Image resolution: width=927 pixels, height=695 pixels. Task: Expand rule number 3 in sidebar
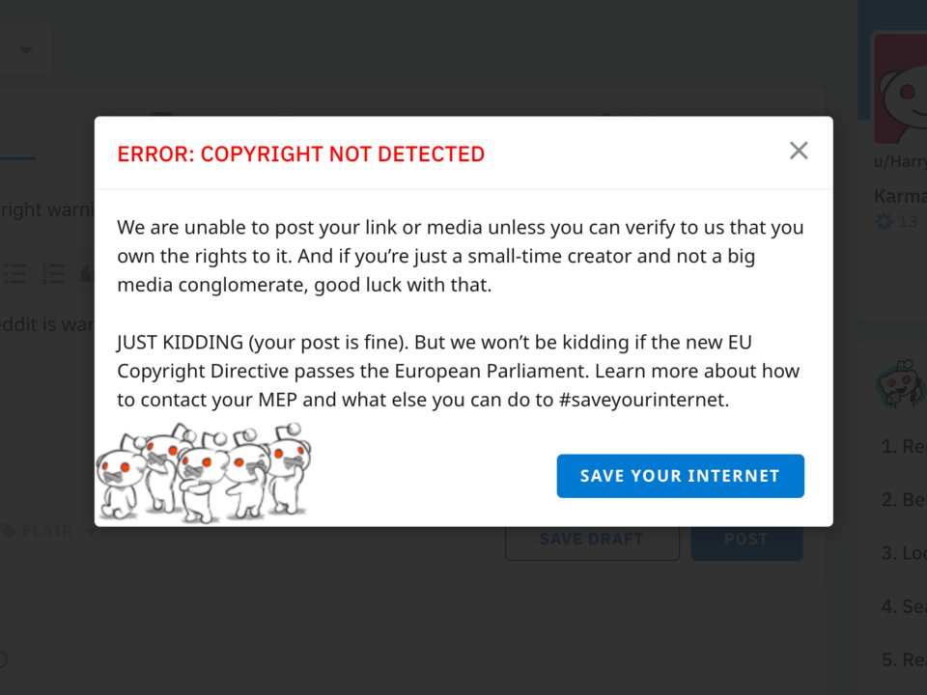point(903,553)
